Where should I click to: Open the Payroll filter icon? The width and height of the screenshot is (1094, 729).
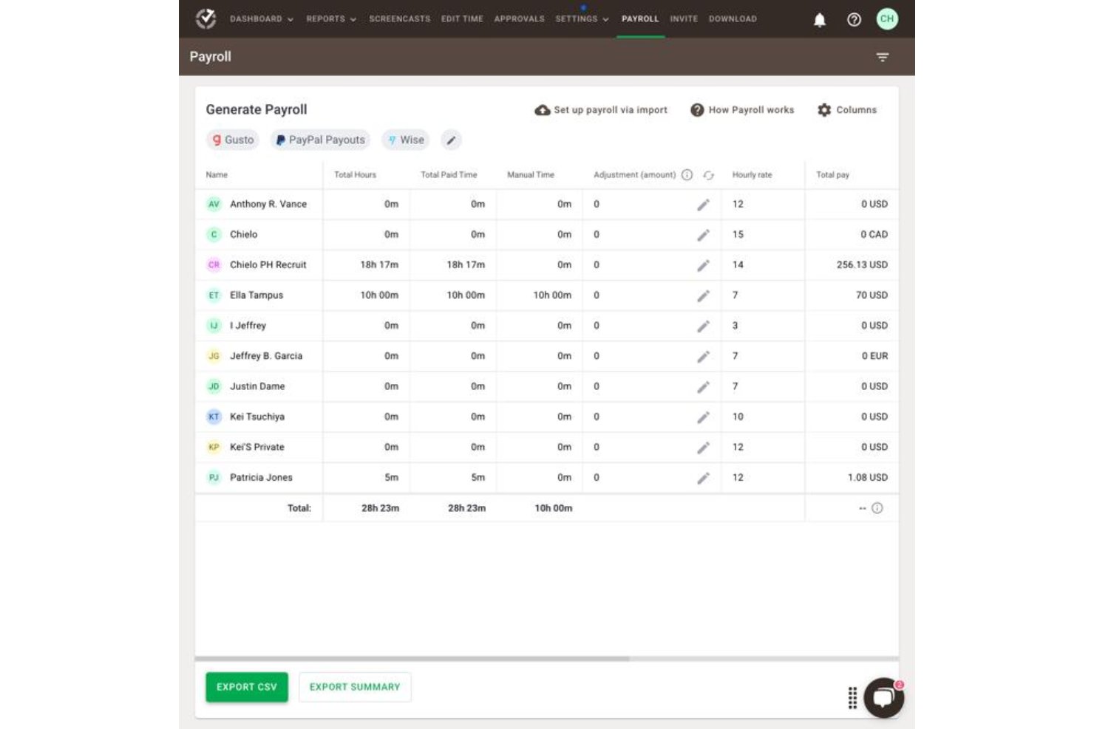882,57
